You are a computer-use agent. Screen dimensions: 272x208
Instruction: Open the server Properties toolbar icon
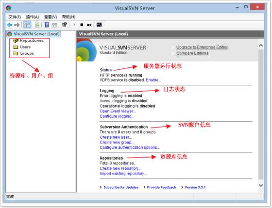point(64,25)
